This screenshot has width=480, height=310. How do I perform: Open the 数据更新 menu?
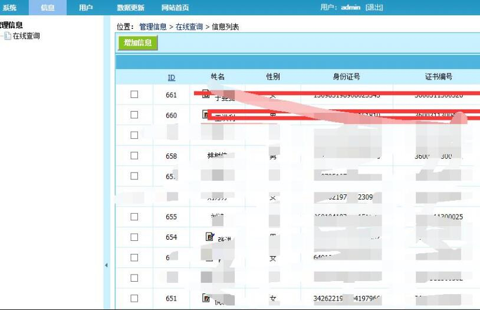point(130,8)
